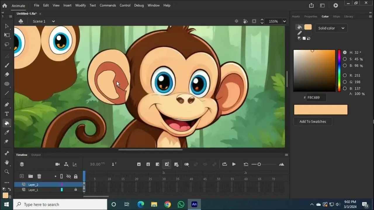
Task: Open the Commands menu
Action: tap(108, 5)
